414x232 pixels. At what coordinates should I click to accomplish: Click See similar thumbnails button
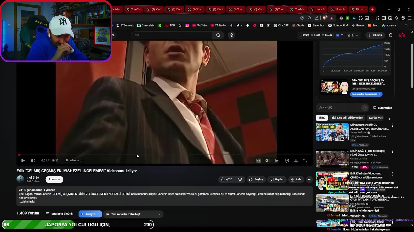coord(366,94)
